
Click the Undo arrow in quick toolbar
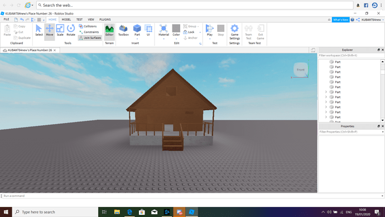22,20
